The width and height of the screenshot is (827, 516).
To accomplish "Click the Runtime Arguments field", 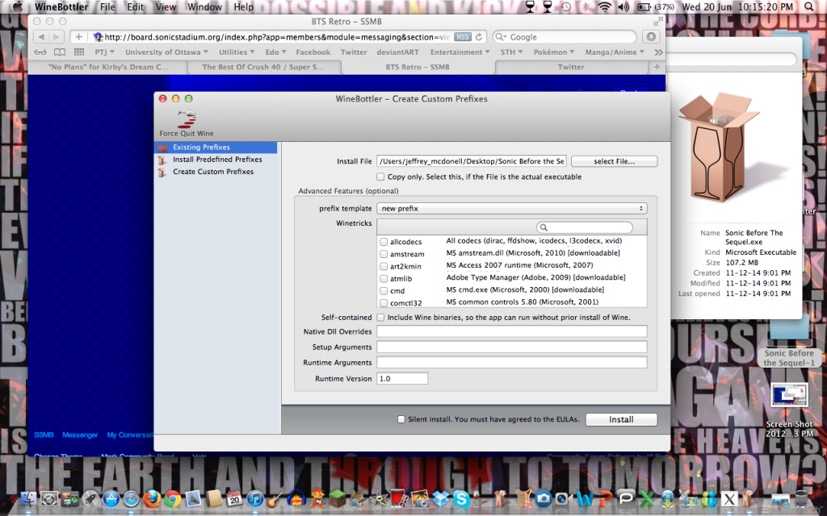I will [x=511, y=362].
